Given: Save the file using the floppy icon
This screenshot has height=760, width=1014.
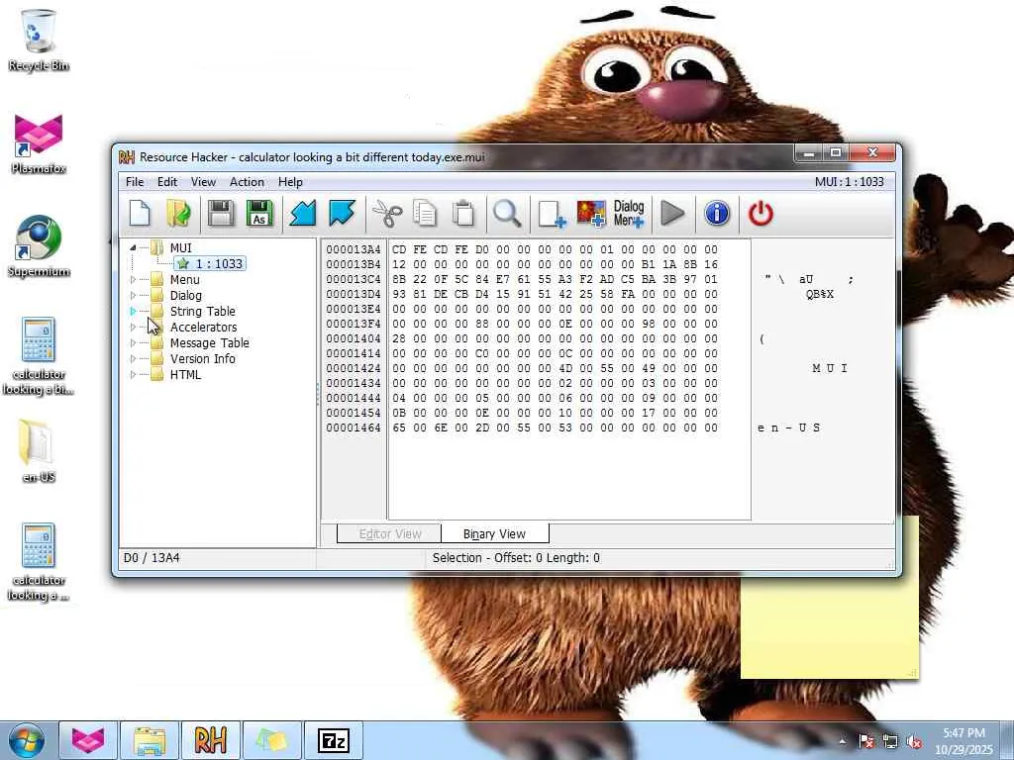Looking at the screenshot, I should 221,214.
